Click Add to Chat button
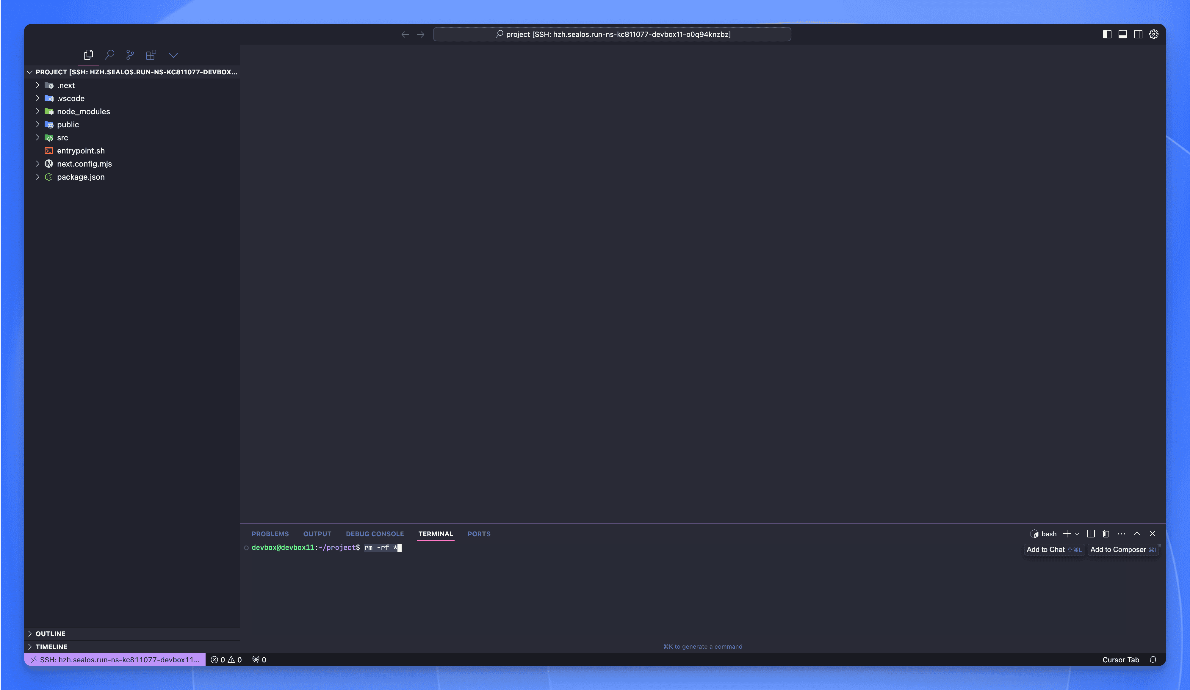This screenshot has width=1190, height=690. [1054, 549]
